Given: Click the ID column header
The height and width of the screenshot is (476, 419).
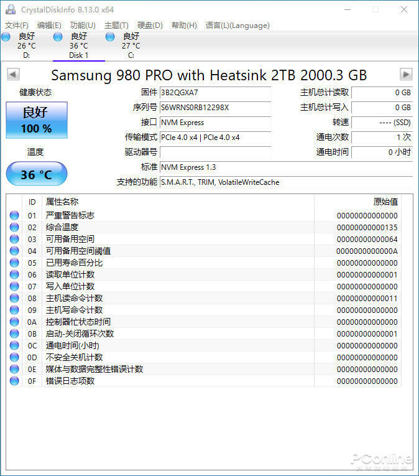Looking at the screenshot, I should pos(32,202).
